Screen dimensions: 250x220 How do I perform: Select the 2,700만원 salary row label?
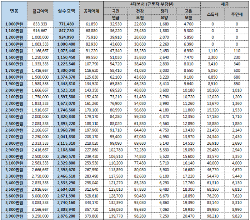[x=14, y=137]
